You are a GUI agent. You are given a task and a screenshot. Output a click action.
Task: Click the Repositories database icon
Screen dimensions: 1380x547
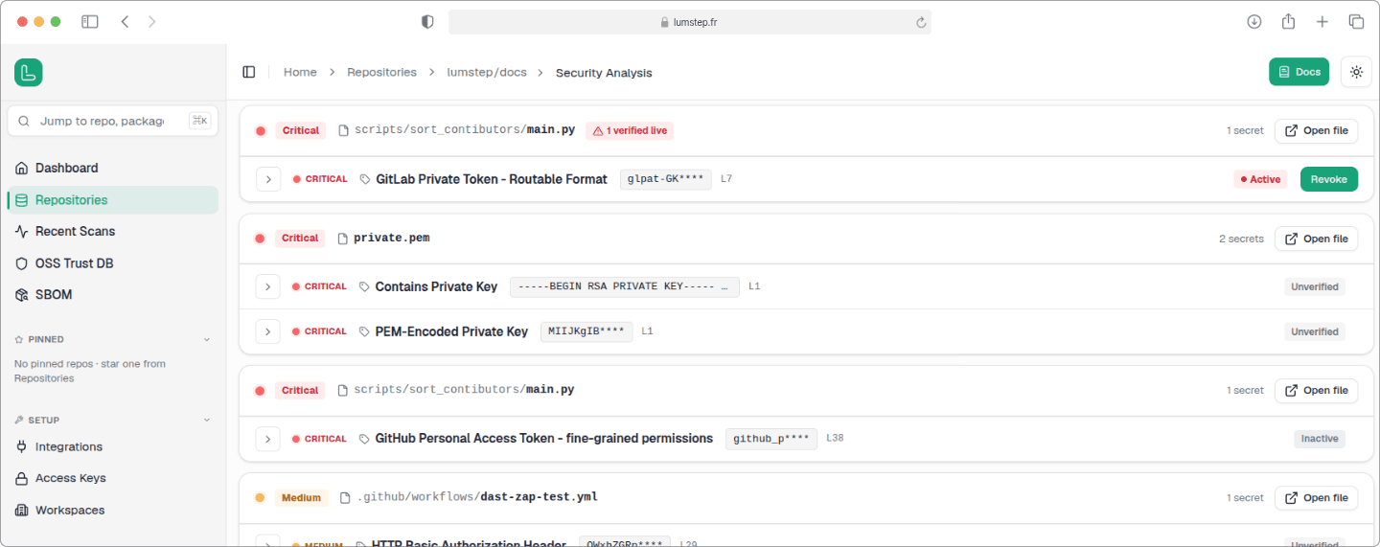point(22,200)
